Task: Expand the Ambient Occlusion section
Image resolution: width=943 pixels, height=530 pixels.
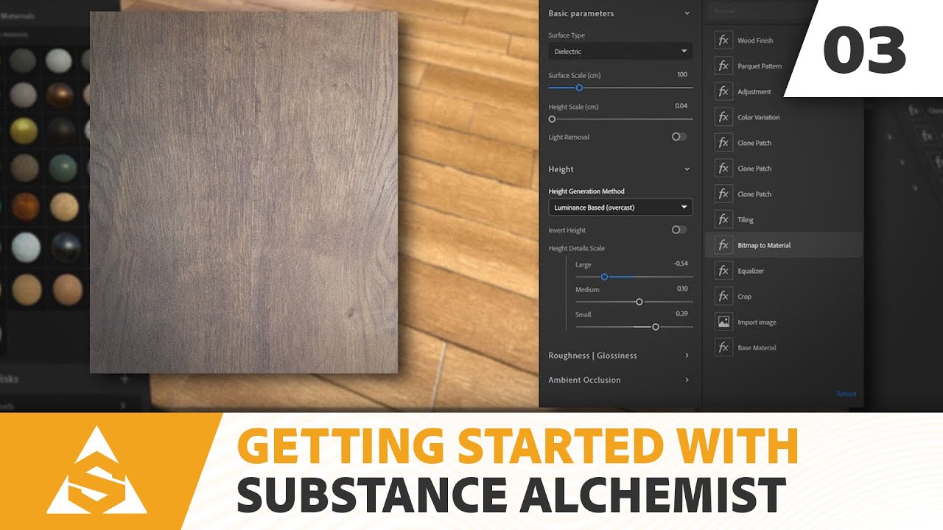Action: pyautogui.click(x=619, y=380)
